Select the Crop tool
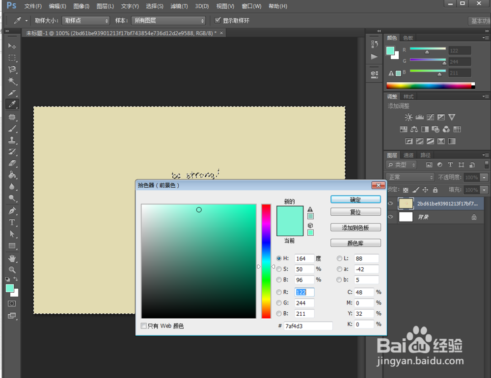 pos(12,93)
